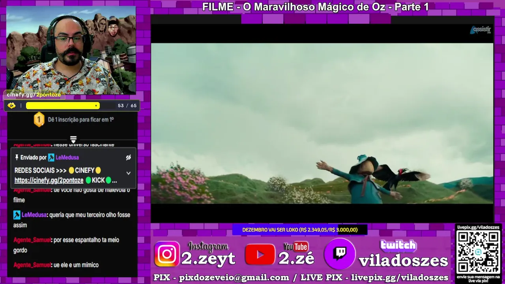Click the 53 / 65 goal counter

point(127,106)
